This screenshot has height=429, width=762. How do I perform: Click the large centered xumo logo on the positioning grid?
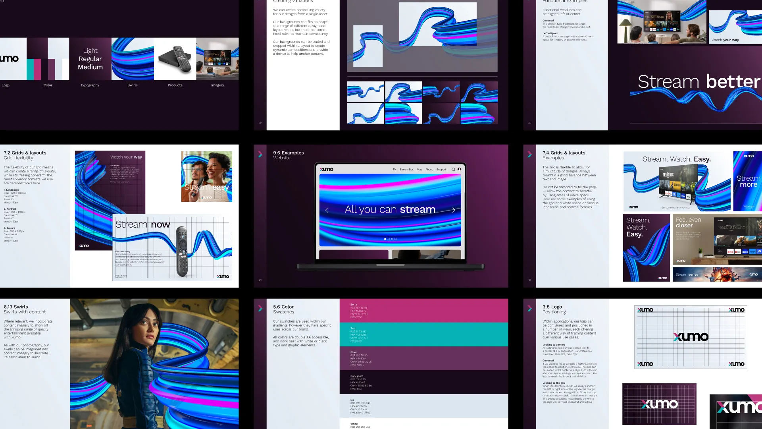click(x=691, y=337)
